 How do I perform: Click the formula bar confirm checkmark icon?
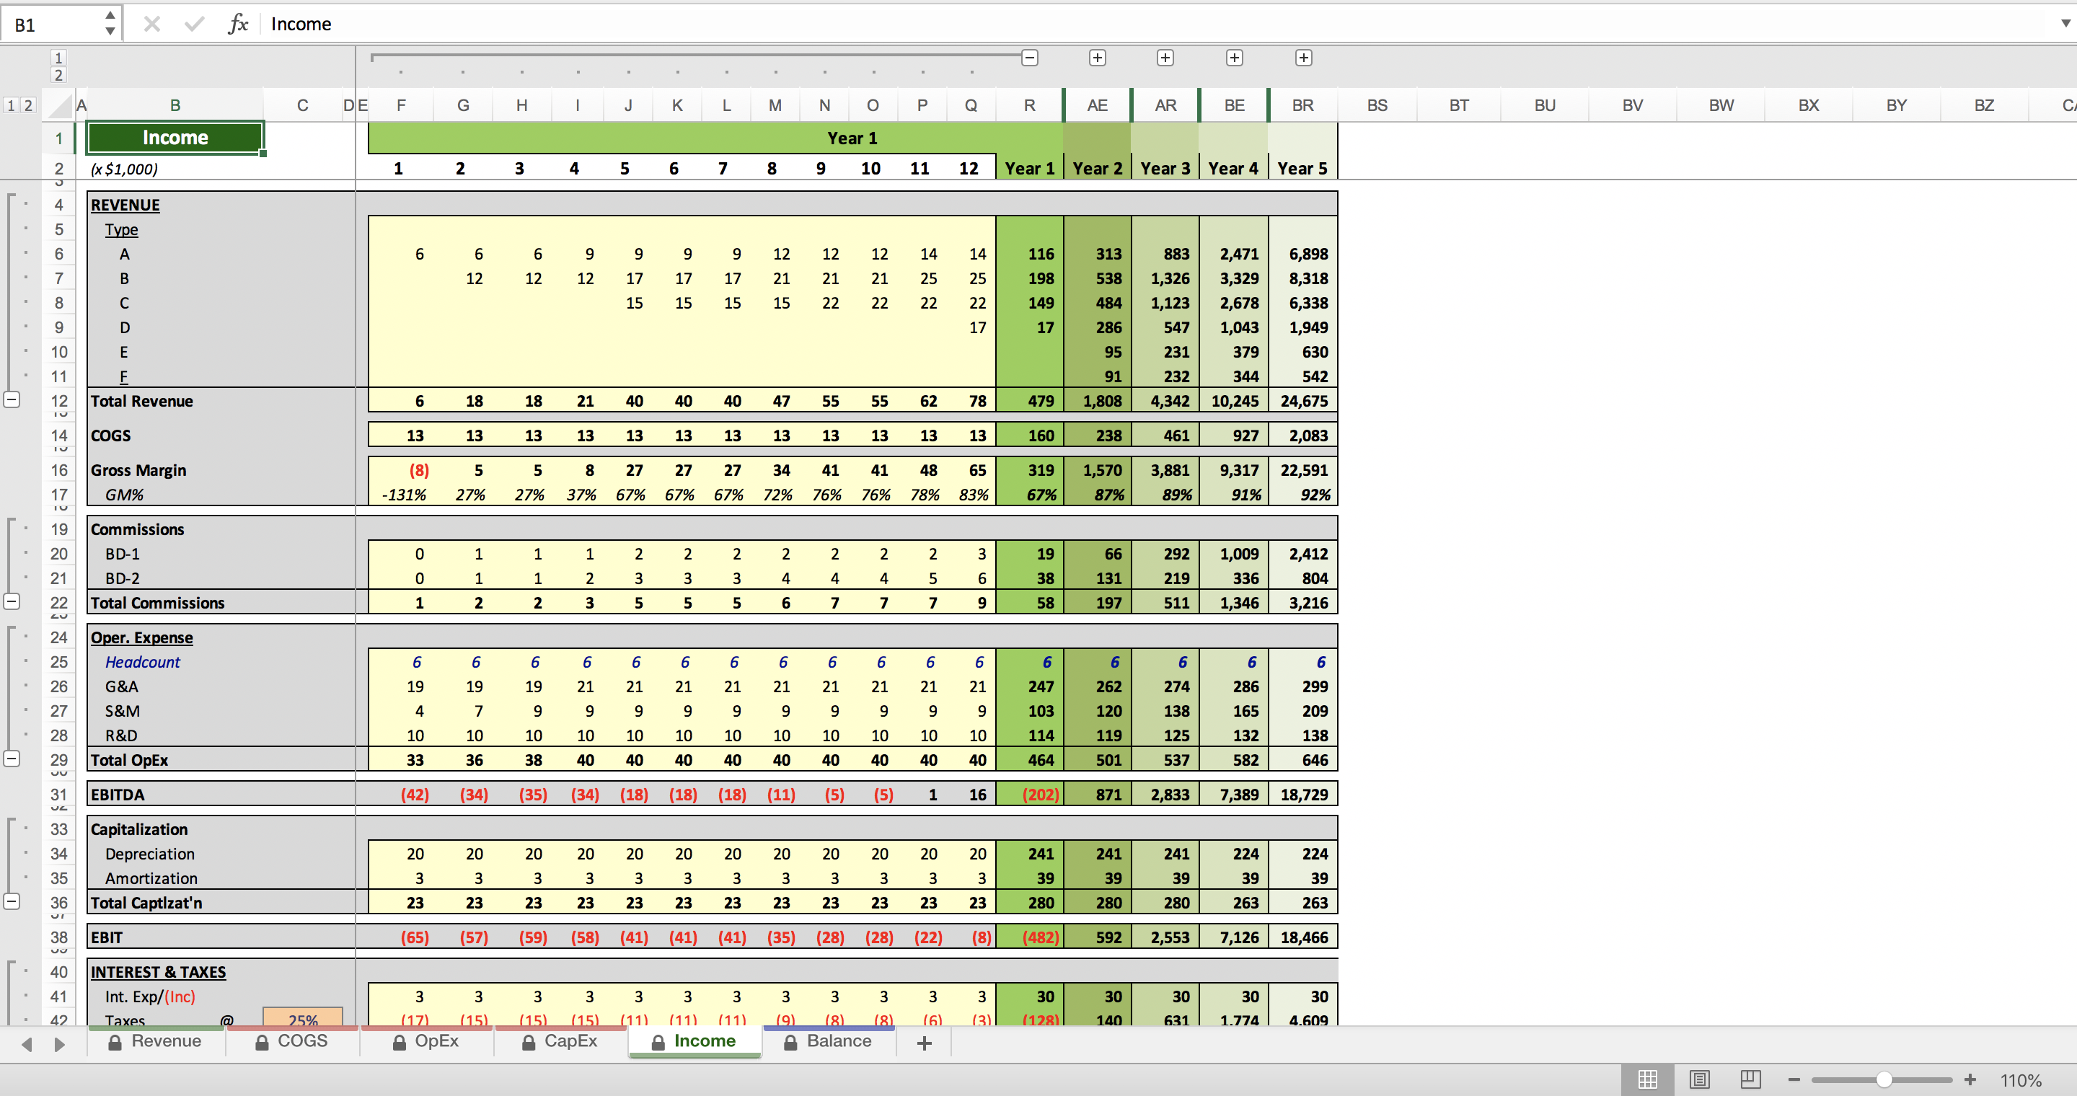click(x=193, y=25)
